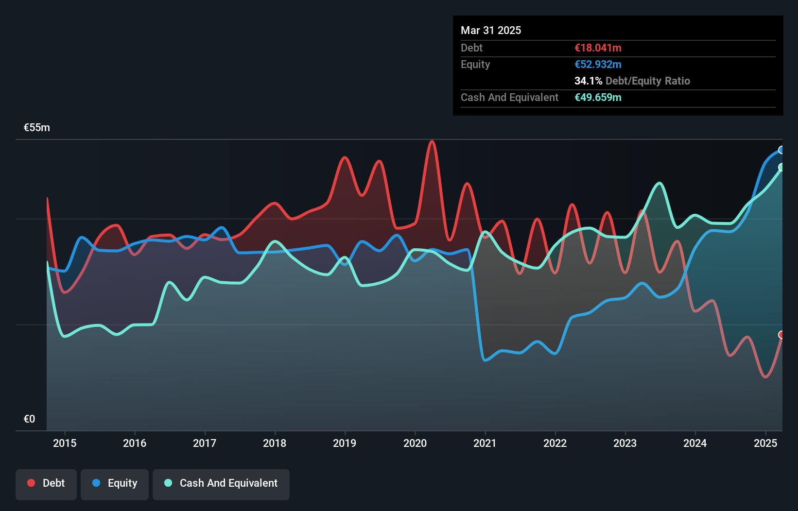Toggle the Cash And Equivalent legend button

(x=221, y=484)
